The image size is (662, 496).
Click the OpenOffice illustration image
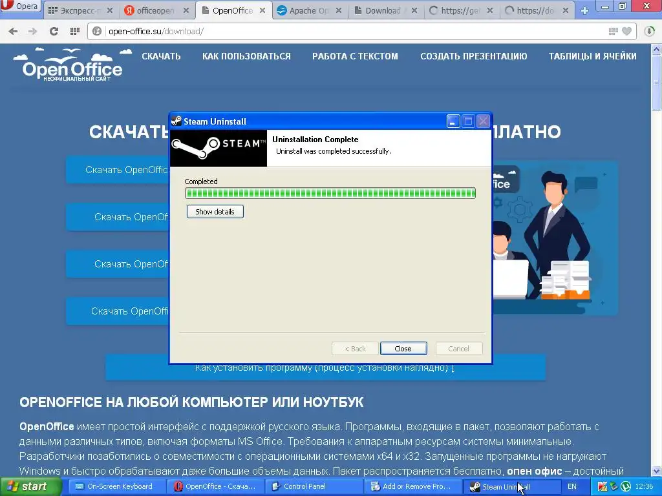[x=555, y=238]
